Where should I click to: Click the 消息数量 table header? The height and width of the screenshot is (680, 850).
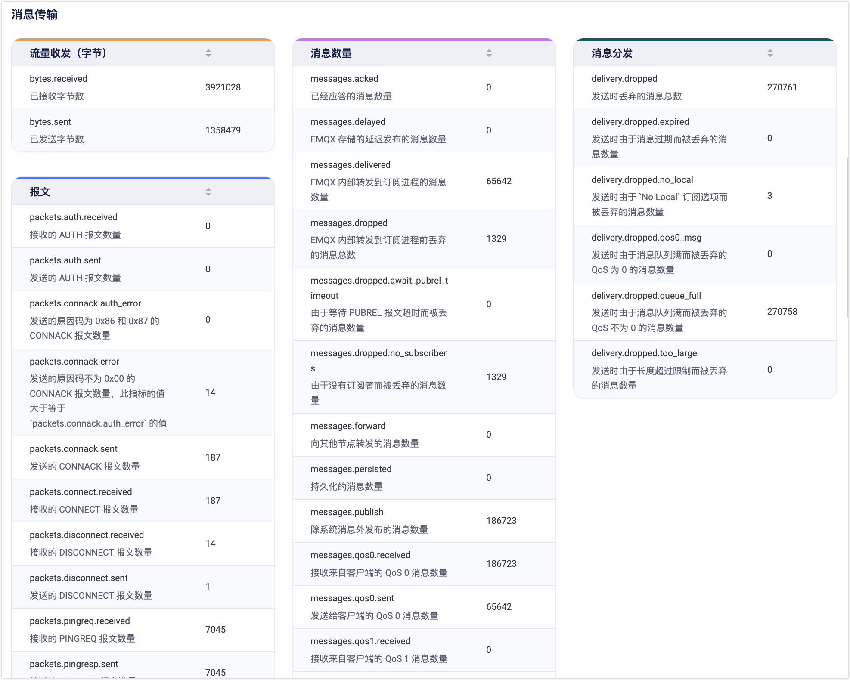tap(331, 53)
